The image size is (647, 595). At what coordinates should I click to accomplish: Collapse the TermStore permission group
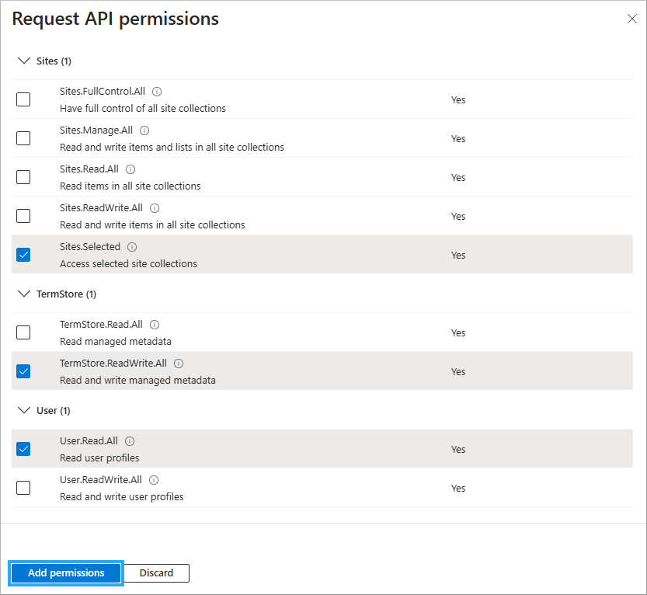click(23, 294)
